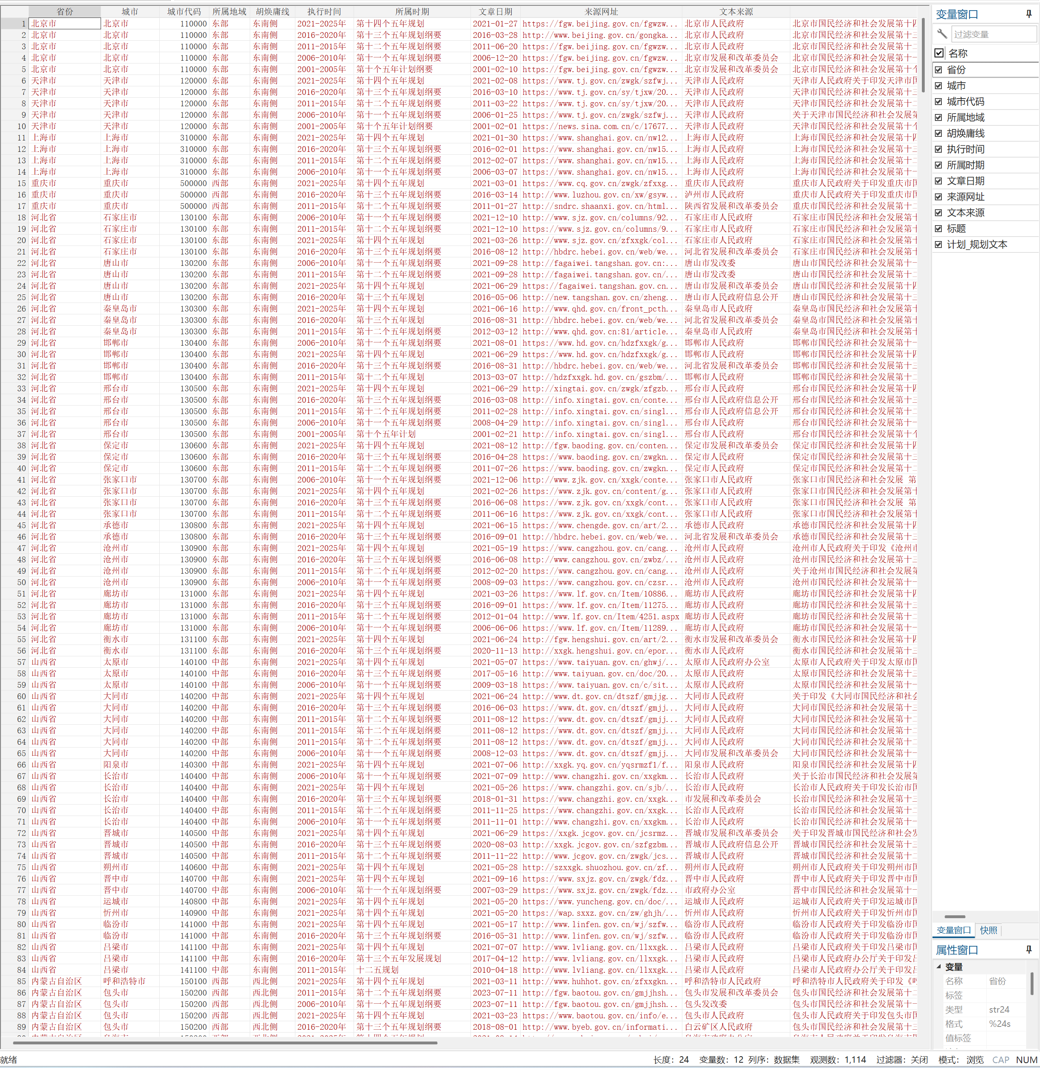This screenshot has height=1068, width=1040.
Task: Toggle the 名称 select-all checkbox
Action: [x=939, y=53]
